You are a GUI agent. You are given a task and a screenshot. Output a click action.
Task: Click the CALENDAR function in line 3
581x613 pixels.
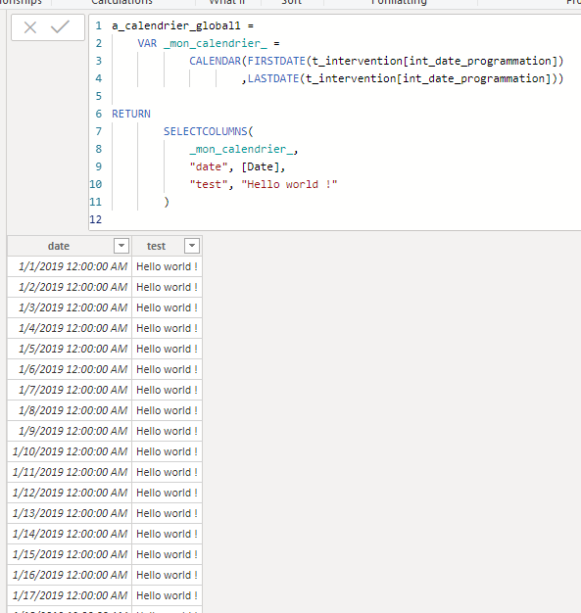[x=216, y=61]
